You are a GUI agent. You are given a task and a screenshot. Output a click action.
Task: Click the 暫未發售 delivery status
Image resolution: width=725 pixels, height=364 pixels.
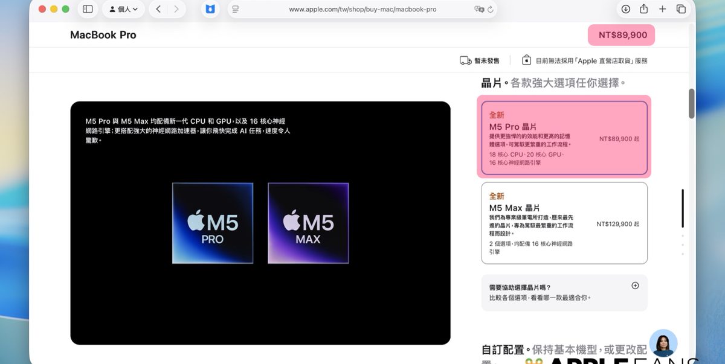(480, 60)
